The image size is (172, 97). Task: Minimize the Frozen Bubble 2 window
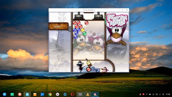pos(123,10)
